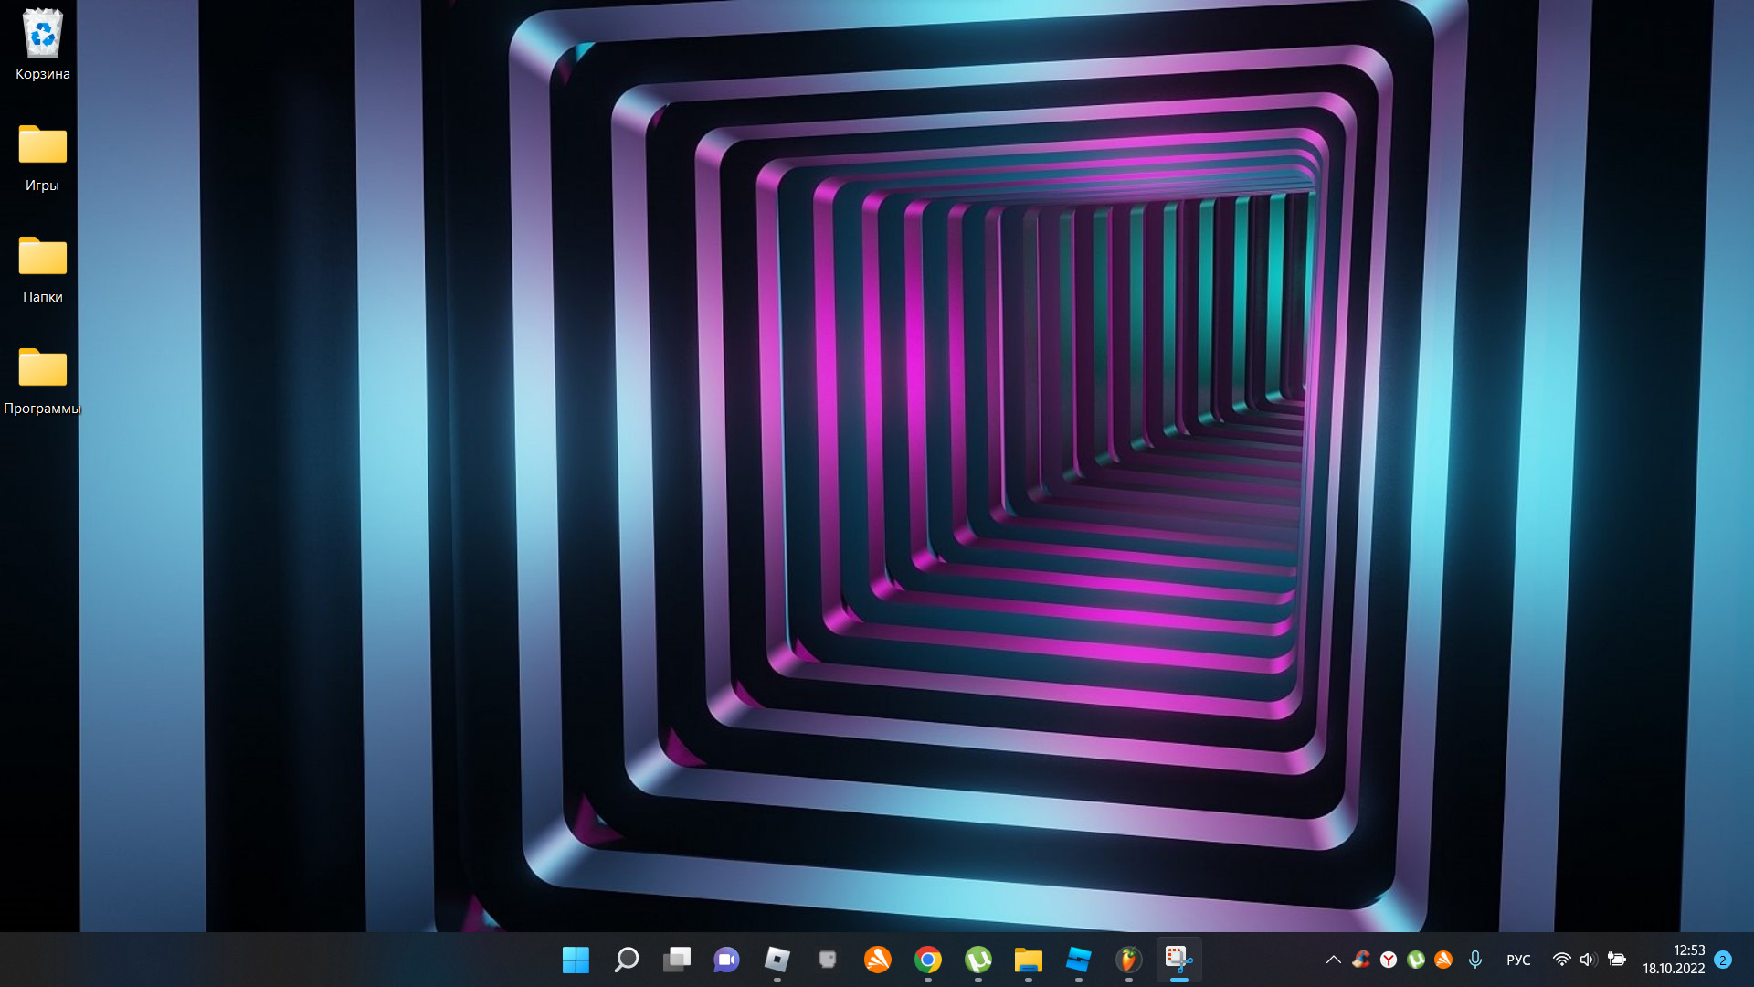Image resolution: width=1754 pixels, height=987 pixels.
Task: Click Yandex Browser tray icon
Action: 1389,960
